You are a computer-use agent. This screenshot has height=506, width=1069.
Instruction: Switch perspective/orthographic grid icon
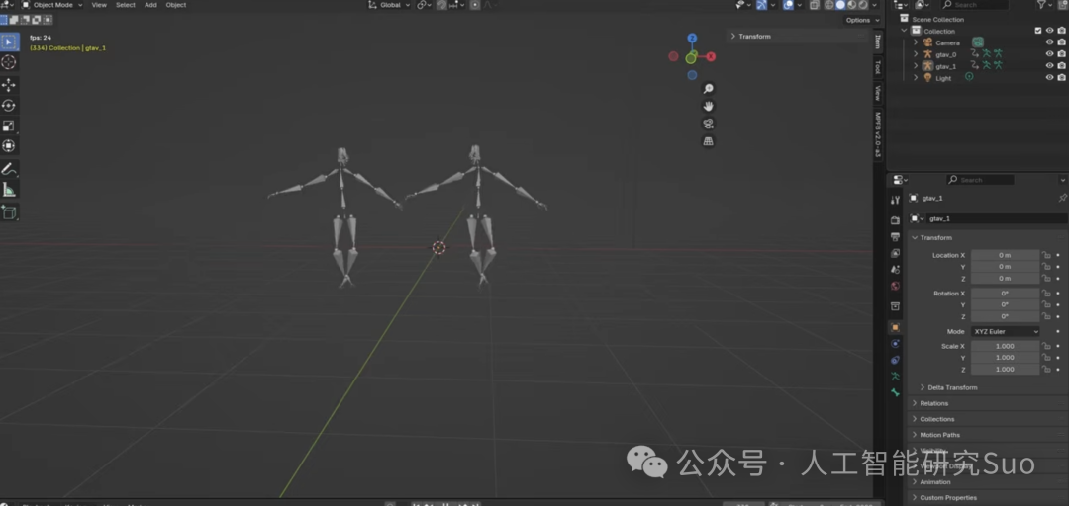point(709,141)
